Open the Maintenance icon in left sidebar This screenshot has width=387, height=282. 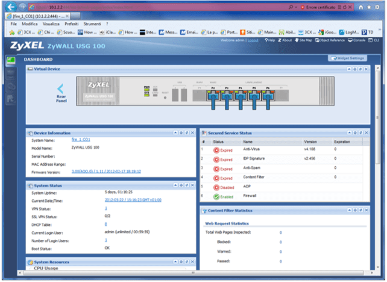(x=11, y=99)
